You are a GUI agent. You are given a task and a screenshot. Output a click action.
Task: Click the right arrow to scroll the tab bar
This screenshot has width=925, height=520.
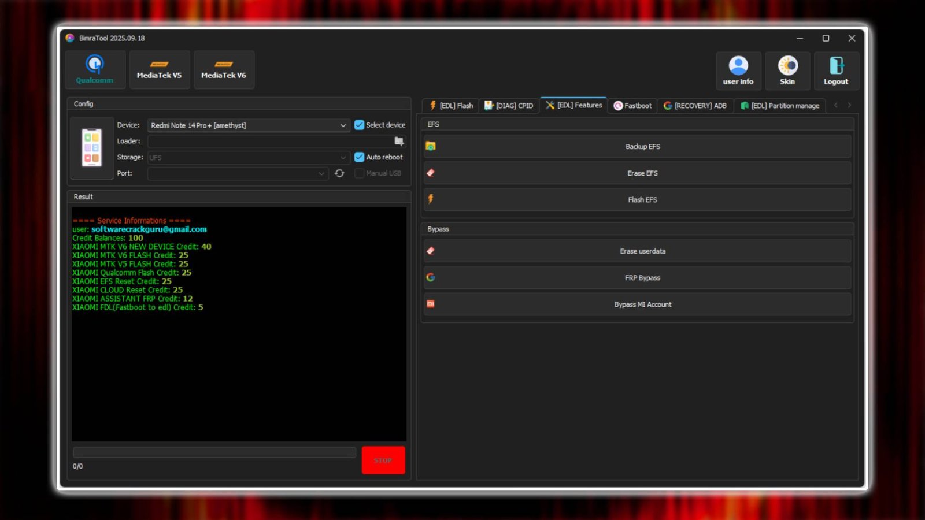(849, 105)
